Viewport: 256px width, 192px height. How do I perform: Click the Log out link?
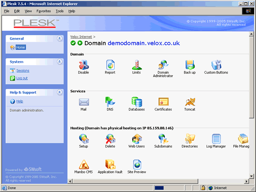(x=22, y=78)
